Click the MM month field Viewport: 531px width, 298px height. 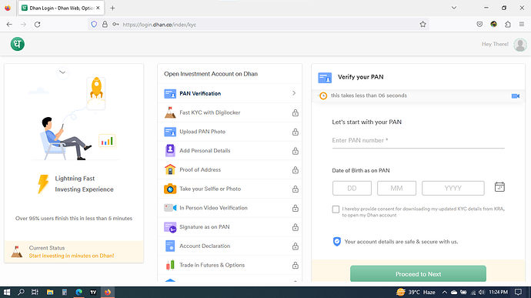click(396, 188)
